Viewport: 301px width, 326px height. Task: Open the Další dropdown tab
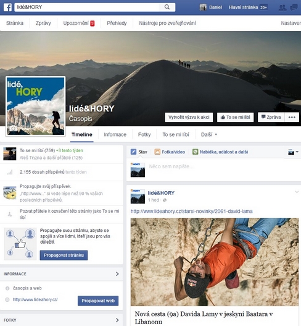point(208,134)
